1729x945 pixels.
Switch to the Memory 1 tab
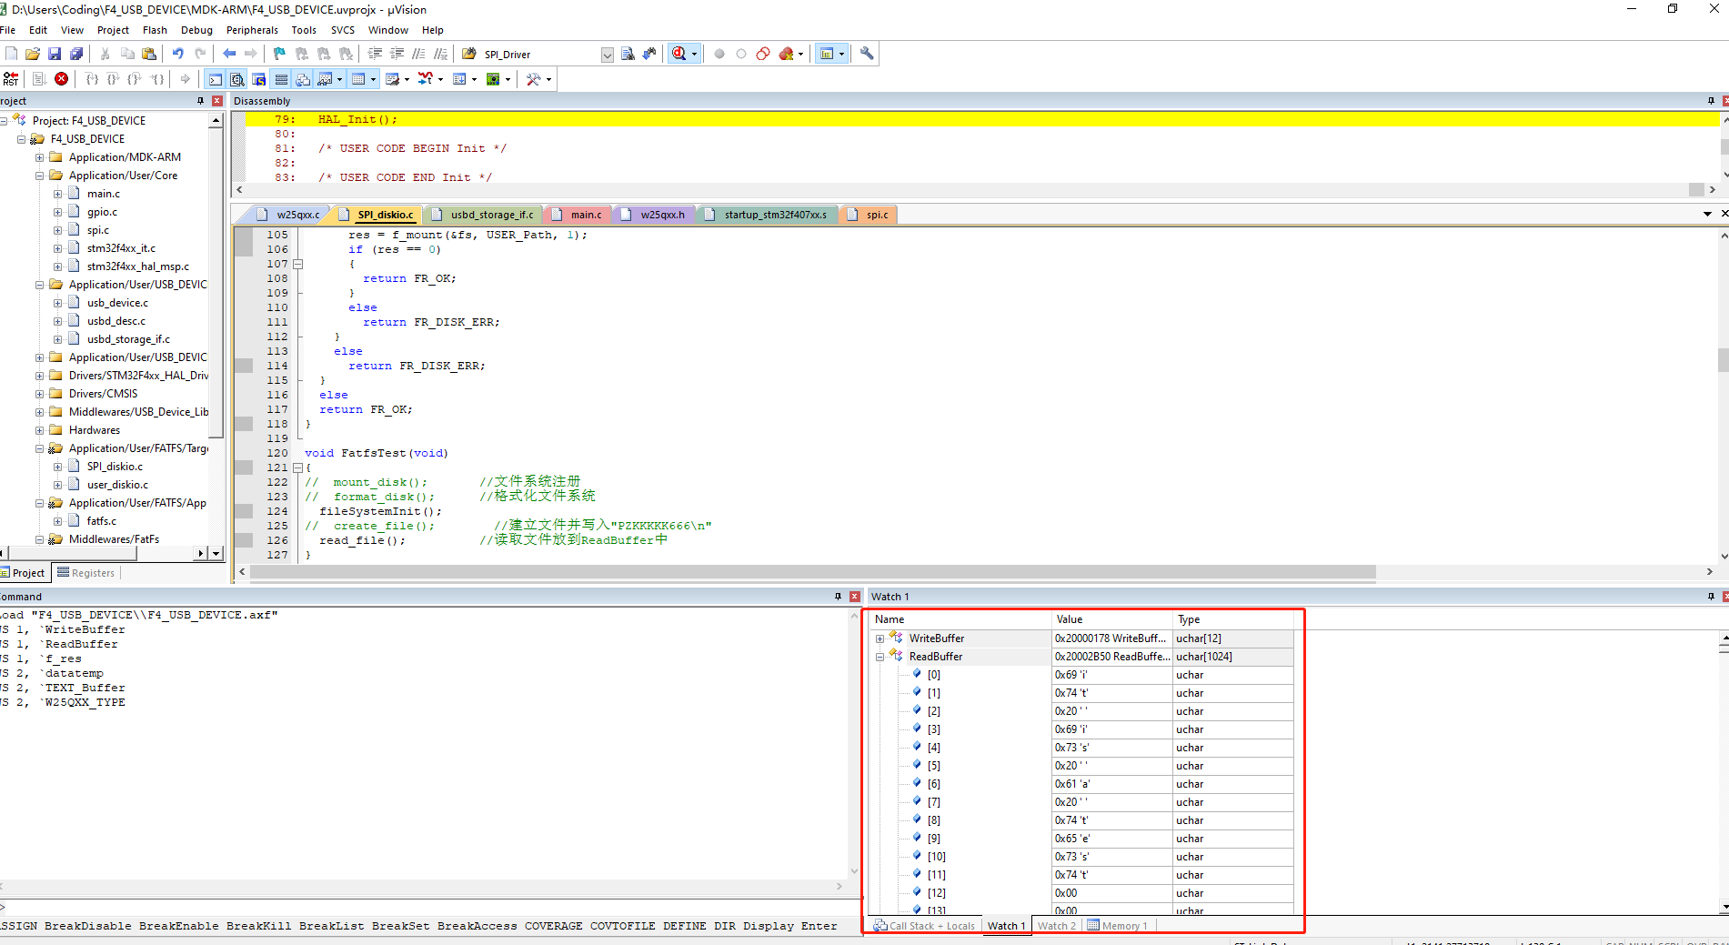click(1118, 926)
